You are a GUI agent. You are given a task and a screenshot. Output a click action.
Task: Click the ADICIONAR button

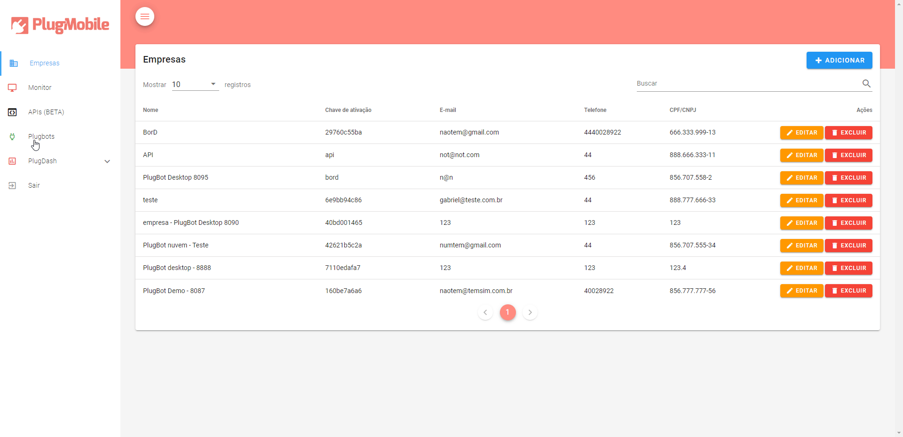[840, 60]
